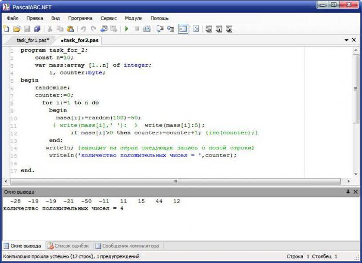Open the Правка menu
This screenshot has height=263, width=362.
tap(35, 18)
